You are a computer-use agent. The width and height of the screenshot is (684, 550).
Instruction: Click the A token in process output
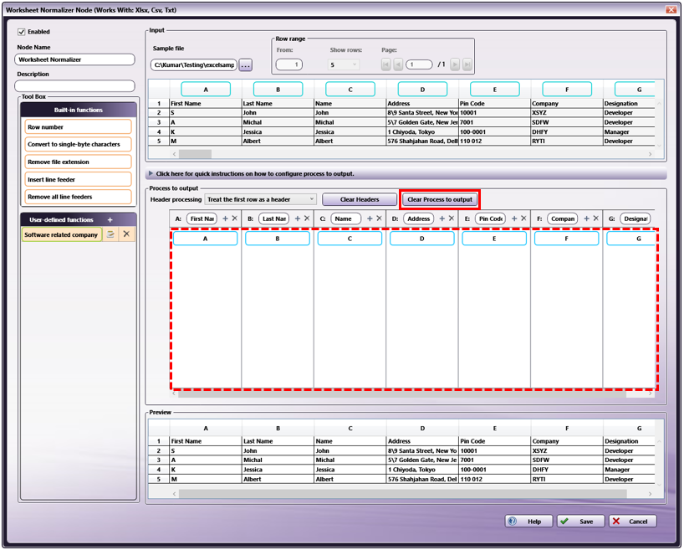pyautogui.click(x=206, y=239)
